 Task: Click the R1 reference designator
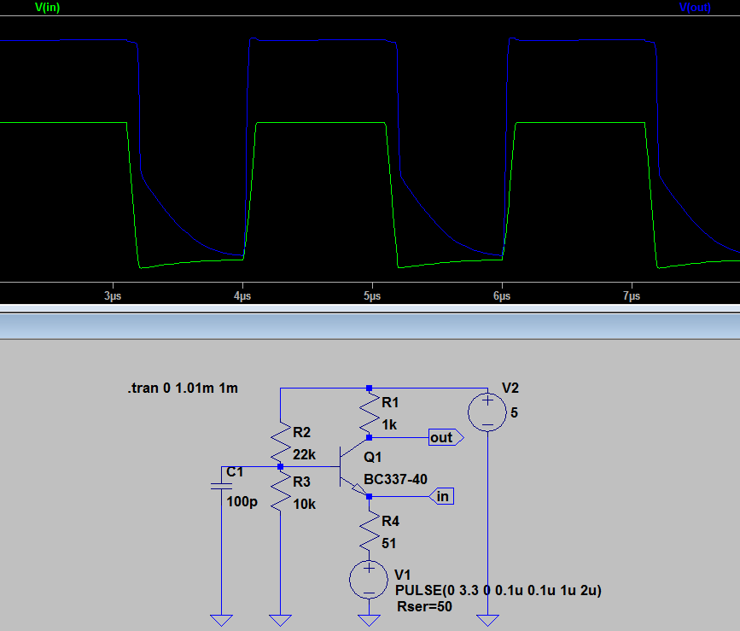click(390, 402)
